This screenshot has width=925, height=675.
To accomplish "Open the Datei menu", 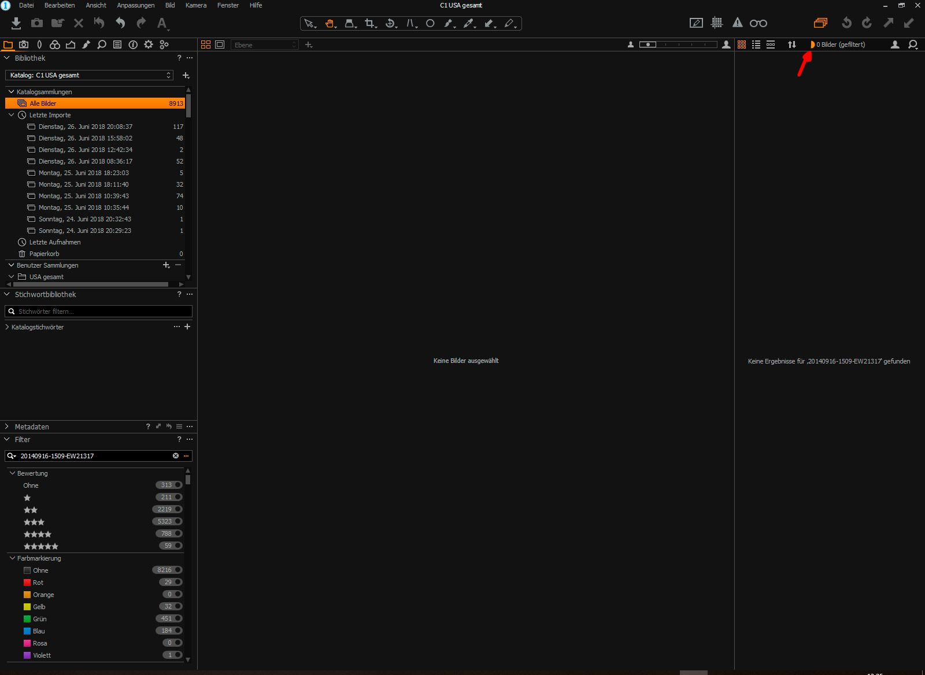I will tap(27, 5).
